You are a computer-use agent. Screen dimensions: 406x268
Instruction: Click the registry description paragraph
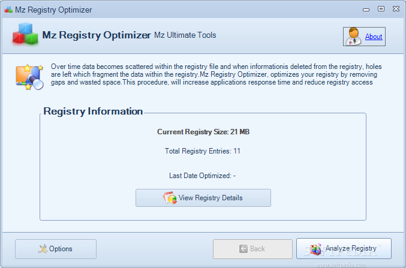tap(216, 74)
